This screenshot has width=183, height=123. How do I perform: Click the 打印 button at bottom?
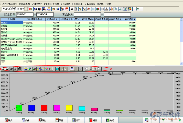pos(77,120)
